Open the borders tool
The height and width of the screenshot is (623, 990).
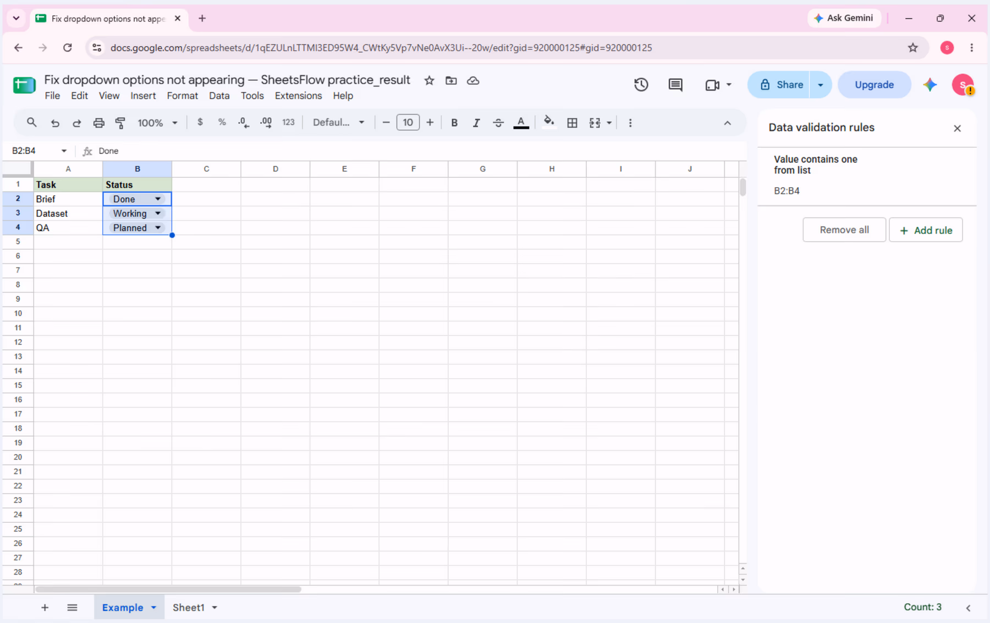(x=572, y=123)
